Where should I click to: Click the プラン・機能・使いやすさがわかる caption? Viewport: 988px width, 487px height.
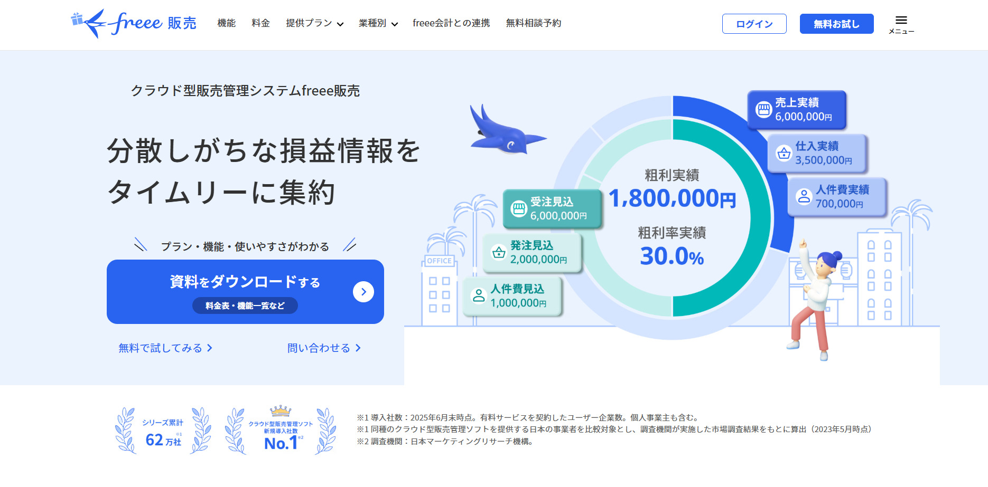245,246
